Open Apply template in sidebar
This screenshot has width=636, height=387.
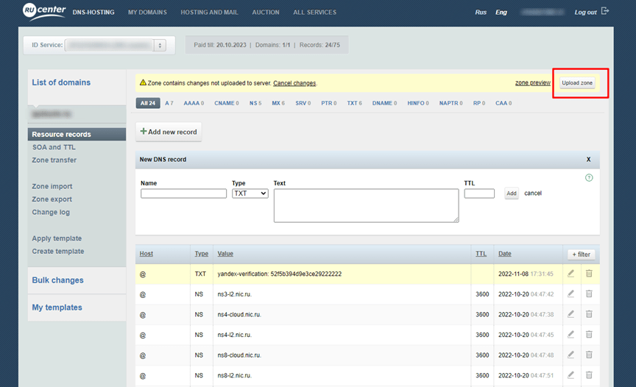coord(57,238)
